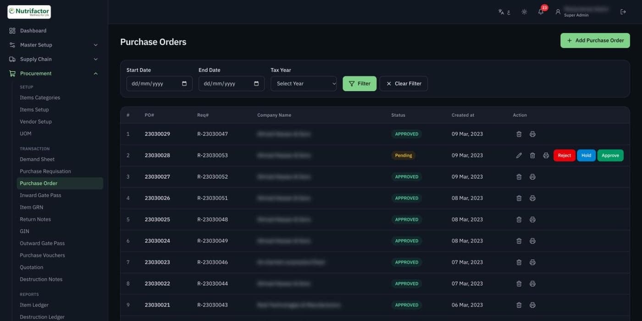
Task: Open the End Date calendar picker icon
Action: click(256, 84)
